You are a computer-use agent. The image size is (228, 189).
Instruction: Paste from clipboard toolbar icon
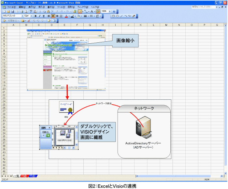click(x=48, y=11)
